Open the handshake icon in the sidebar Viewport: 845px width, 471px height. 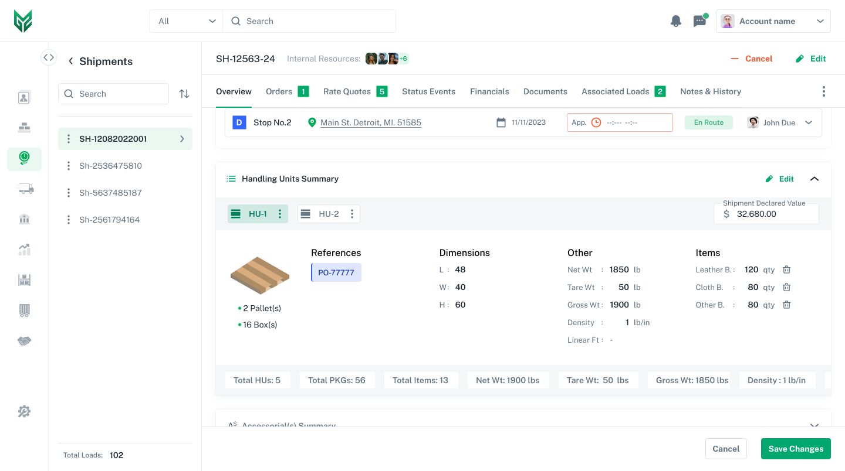point(24,341)
